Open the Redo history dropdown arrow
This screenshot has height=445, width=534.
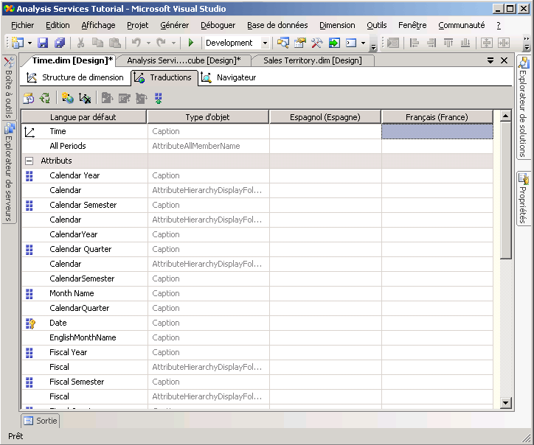(173, 43)
